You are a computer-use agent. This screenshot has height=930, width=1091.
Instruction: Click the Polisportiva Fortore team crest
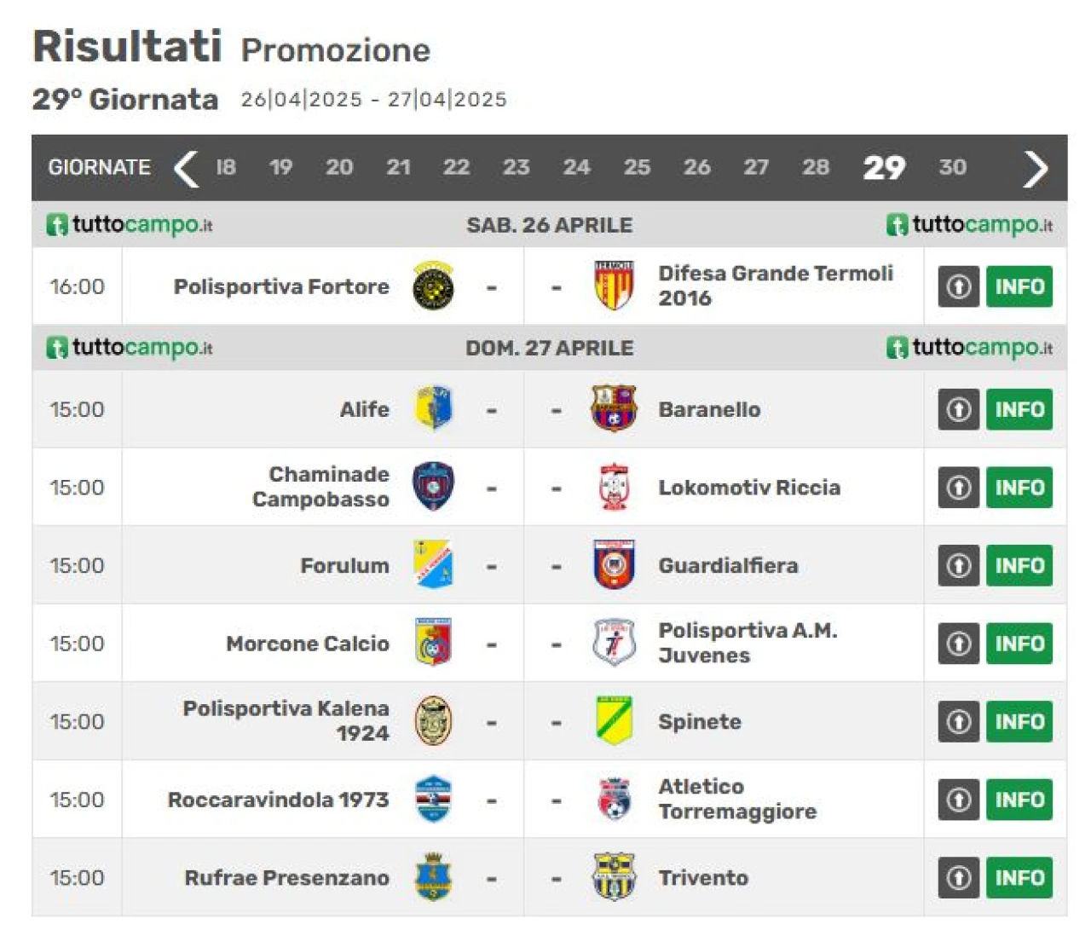pos(433,286)
